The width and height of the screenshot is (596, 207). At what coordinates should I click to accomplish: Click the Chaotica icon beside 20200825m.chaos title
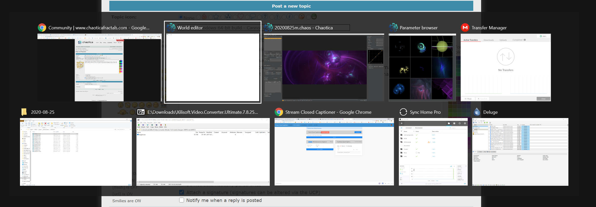pyautogui.click(x=269, y=28)
